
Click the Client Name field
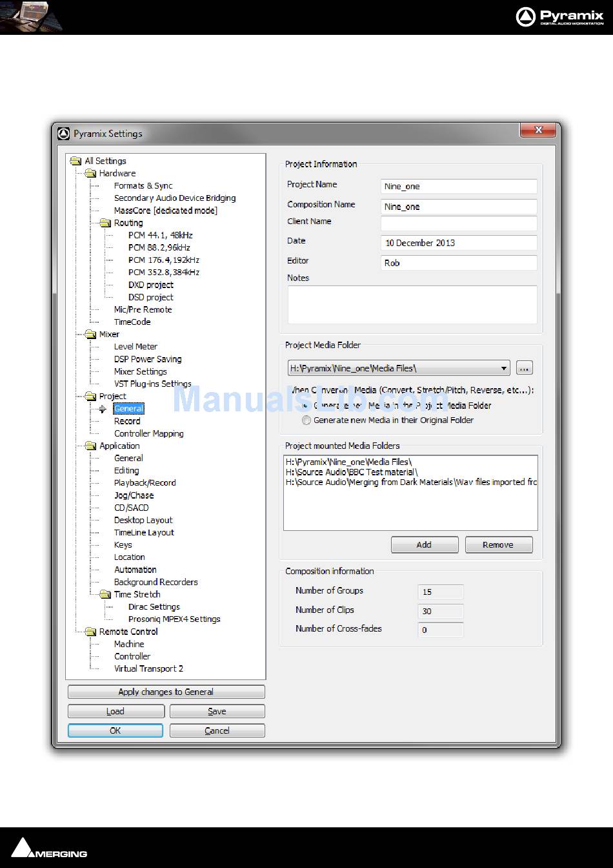coord(459,223)
